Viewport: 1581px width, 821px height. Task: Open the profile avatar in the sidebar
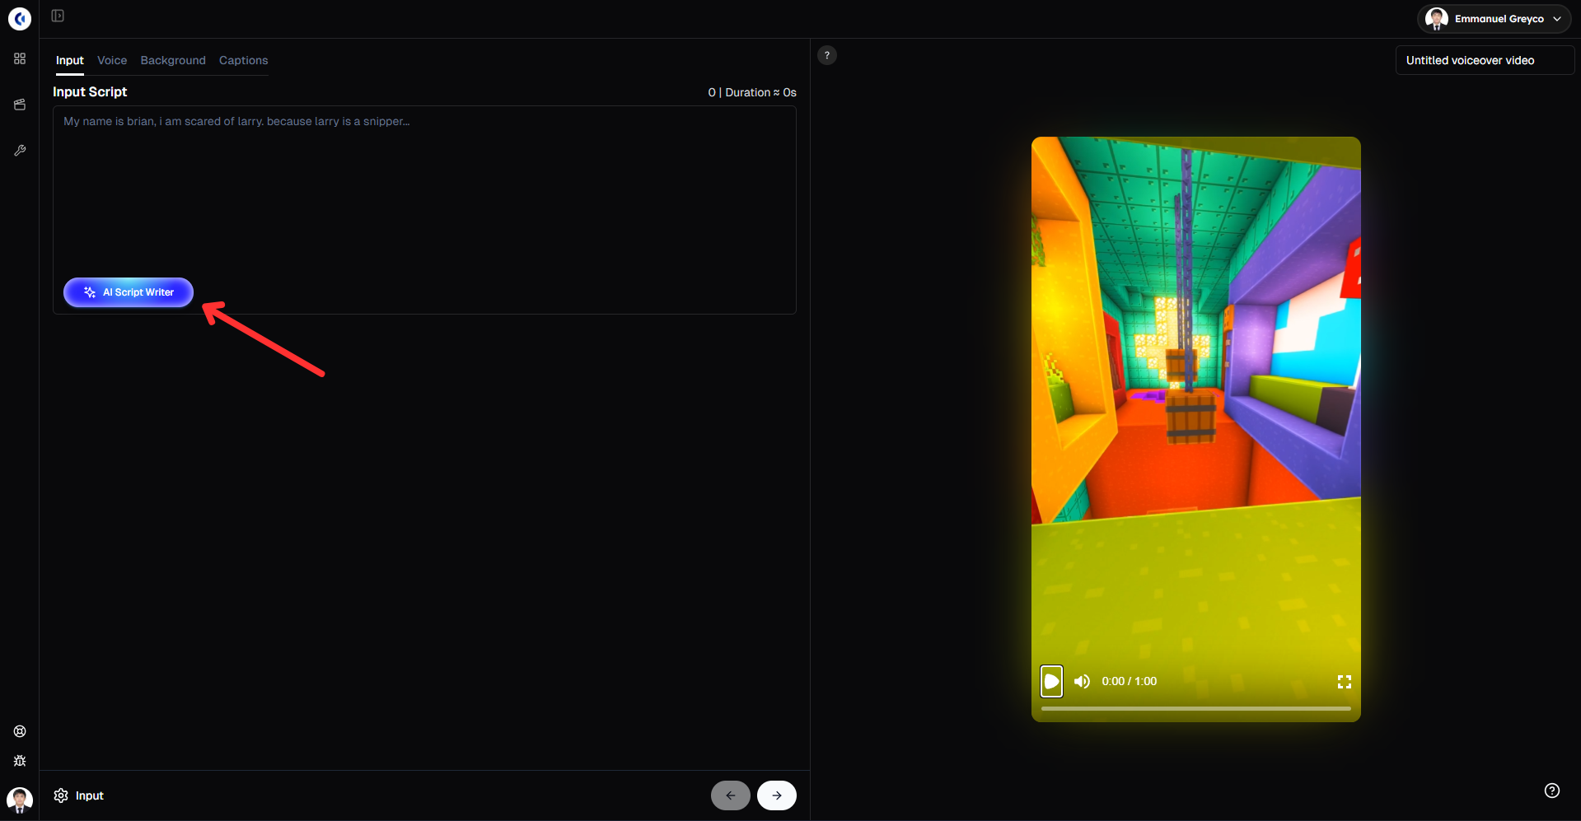pyautogui.click(x=20, y=800)
